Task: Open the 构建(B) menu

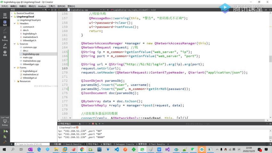Action: 23,6
